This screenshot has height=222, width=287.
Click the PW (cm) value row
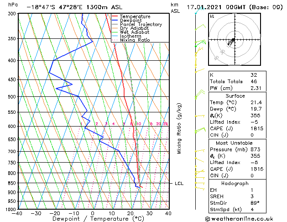[x=233, y=88]
